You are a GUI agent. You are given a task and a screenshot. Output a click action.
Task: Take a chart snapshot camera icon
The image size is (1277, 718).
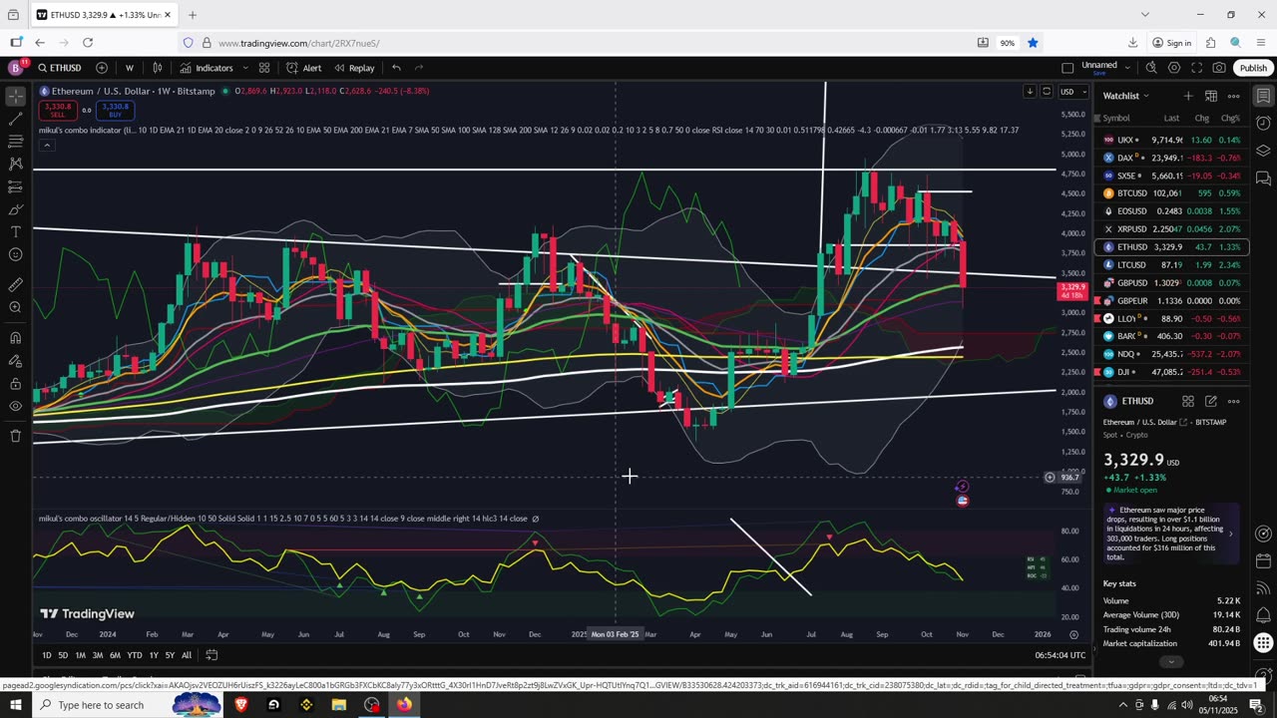1219,68
